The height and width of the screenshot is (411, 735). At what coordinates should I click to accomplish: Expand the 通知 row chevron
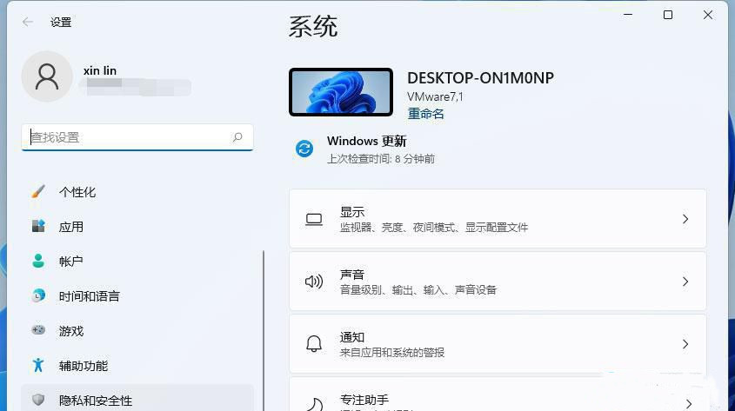point(685,344)
